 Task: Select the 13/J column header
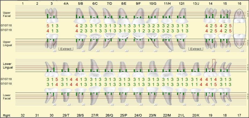tap(196, 3)
